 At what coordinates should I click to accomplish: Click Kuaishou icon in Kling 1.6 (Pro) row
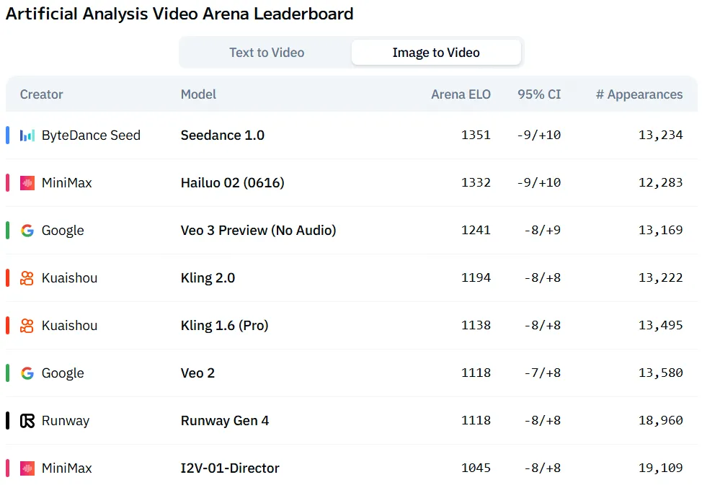tap(27, 326)
